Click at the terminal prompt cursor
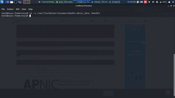Viewport: 175px width, 98px height. pyautogui.click(x=30, y=16)
